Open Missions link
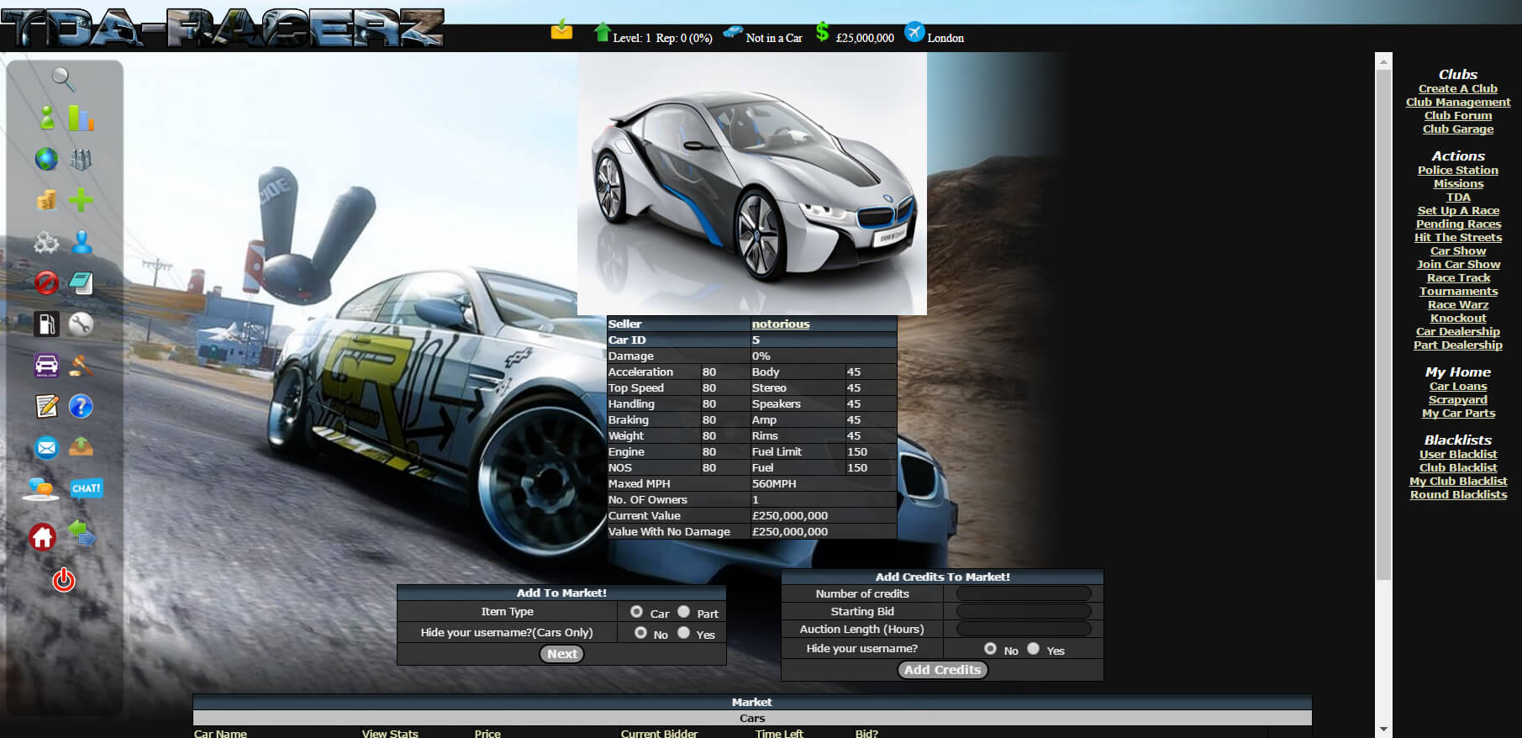The width and height of the screenshot is (1522, 738). tap(1458, 183)
